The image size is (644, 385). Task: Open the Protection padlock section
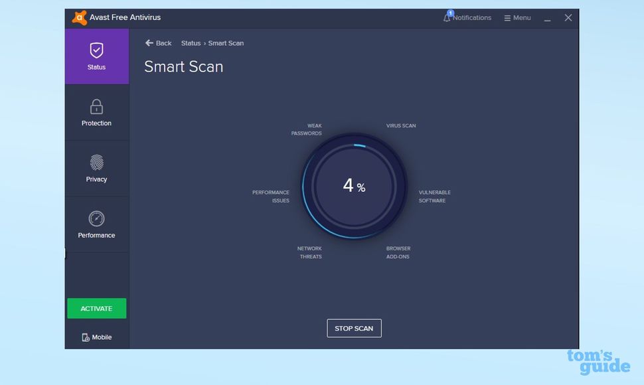[96, 112]
